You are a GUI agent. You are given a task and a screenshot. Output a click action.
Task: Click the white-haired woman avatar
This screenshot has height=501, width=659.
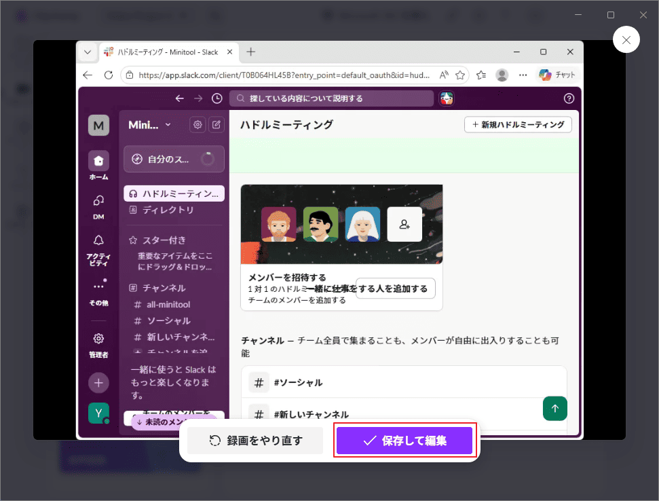[x=362, y=224]
